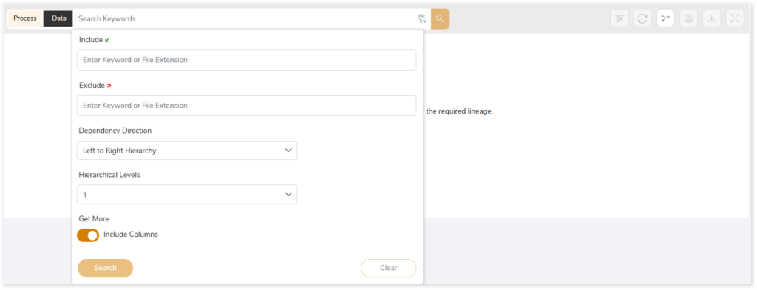757x290 pixels.
Task: Click the save floppy disk icon
Action: 689,18
